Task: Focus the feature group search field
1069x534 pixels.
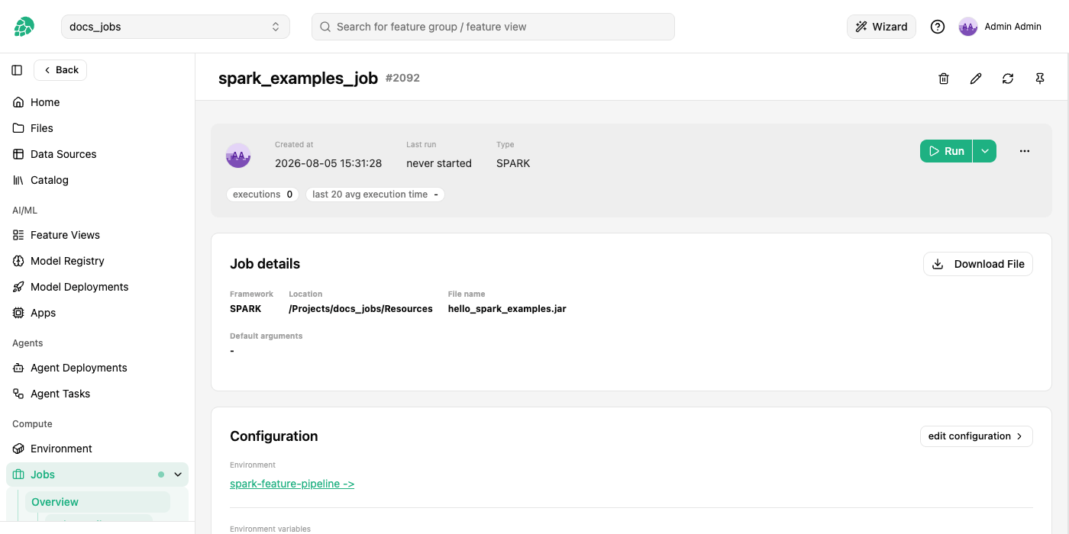Action: [x=493, y=27]
